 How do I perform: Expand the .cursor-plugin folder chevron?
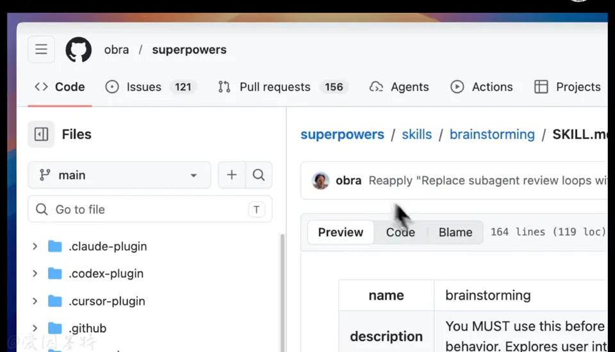pos(35,301)
